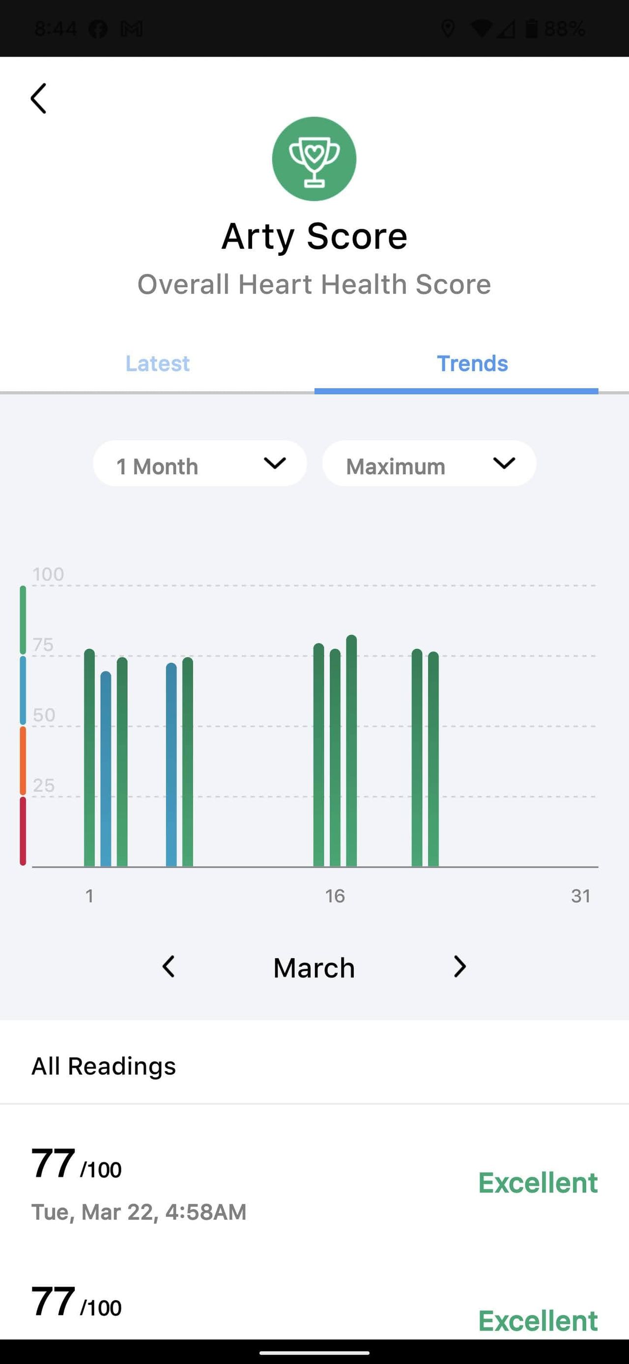The image size is (629, 1364).
Task: Go to next month with right chevron
Action: 460,967
